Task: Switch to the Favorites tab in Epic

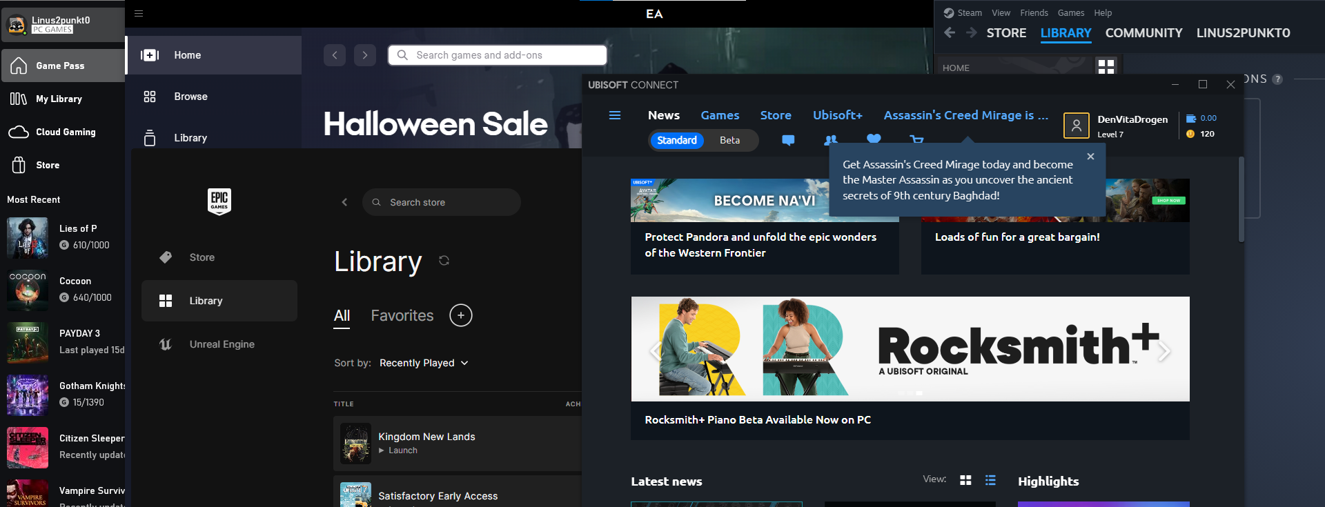Action: (402, 315)
